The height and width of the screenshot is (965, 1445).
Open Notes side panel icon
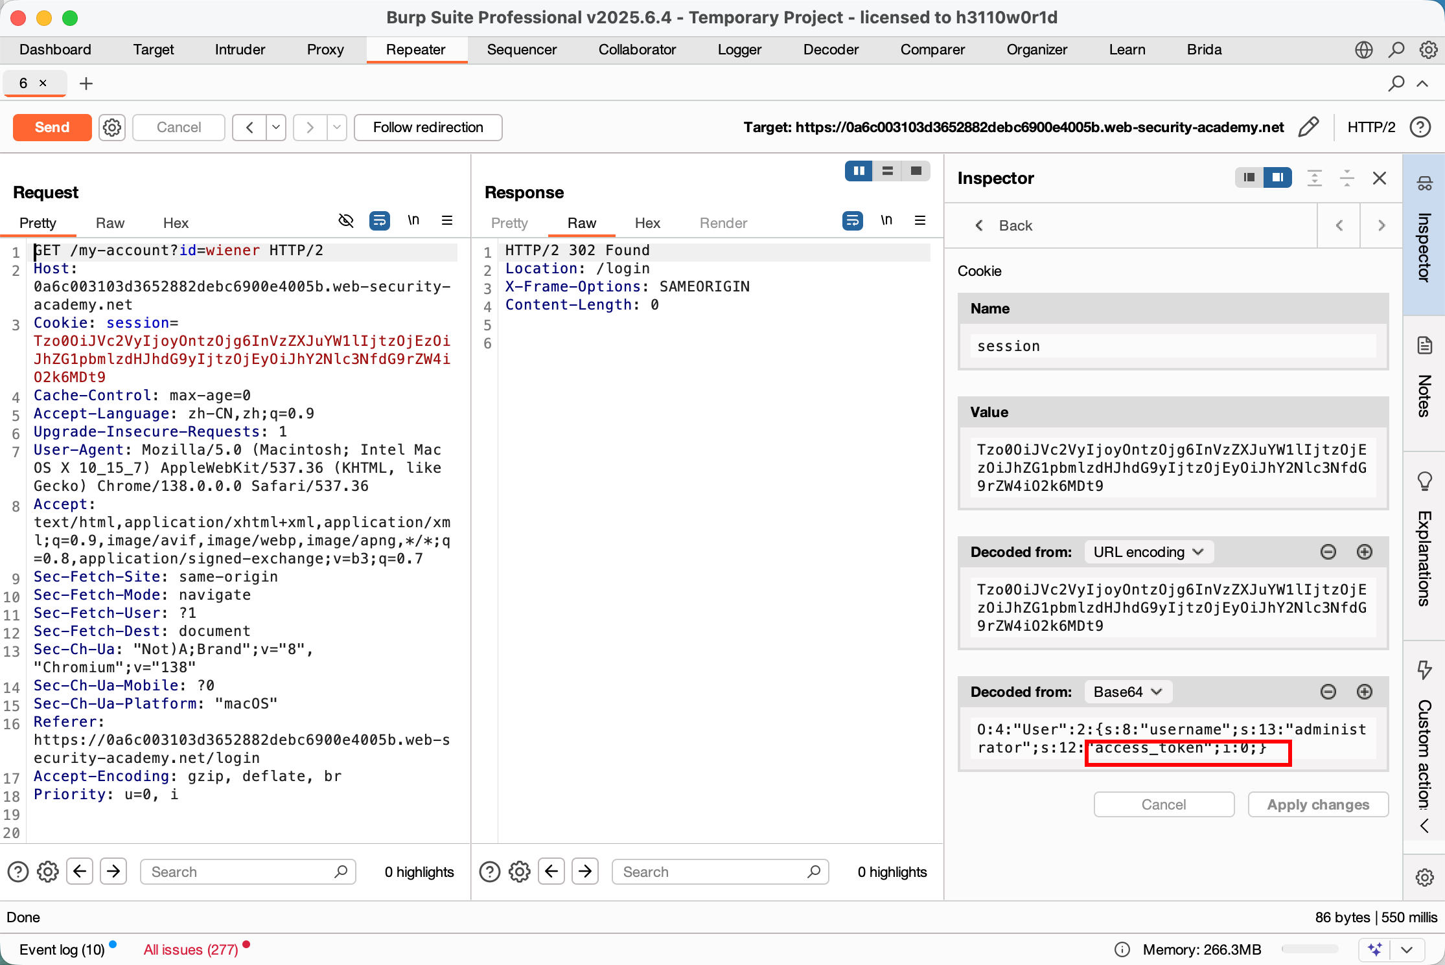pos(1424,345)
